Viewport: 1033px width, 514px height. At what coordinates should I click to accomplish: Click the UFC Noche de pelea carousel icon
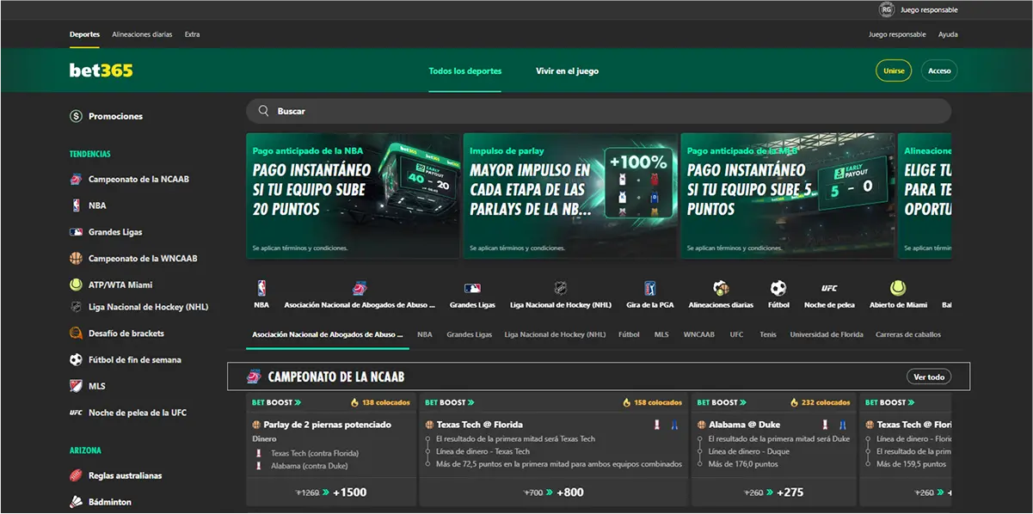click(x=829, y=289)
